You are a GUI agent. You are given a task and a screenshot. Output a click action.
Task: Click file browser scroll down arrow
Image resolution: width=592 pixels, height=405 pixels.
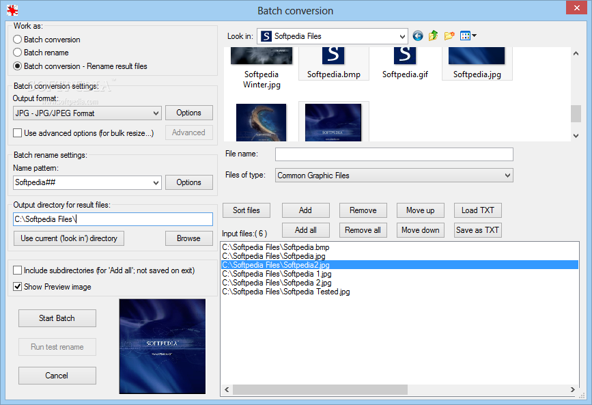tap(576, 136)
